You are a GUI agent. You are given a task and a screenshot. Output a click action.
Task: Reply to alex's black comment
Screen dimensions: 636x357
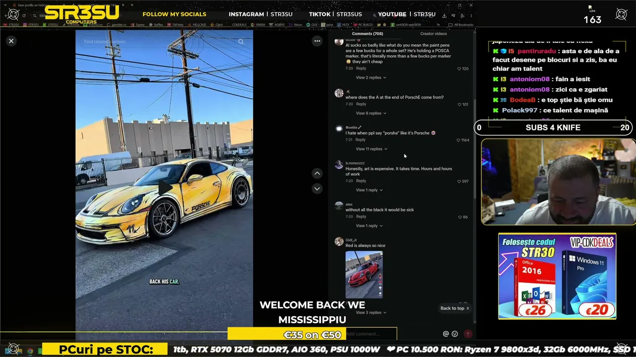click(x=361, y=217)
